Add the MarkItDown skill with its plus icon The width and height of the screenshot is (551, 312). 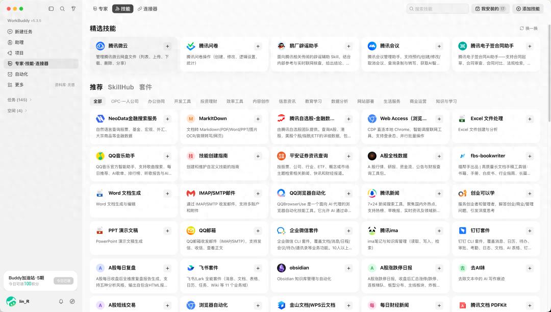[x=258, y=119]
